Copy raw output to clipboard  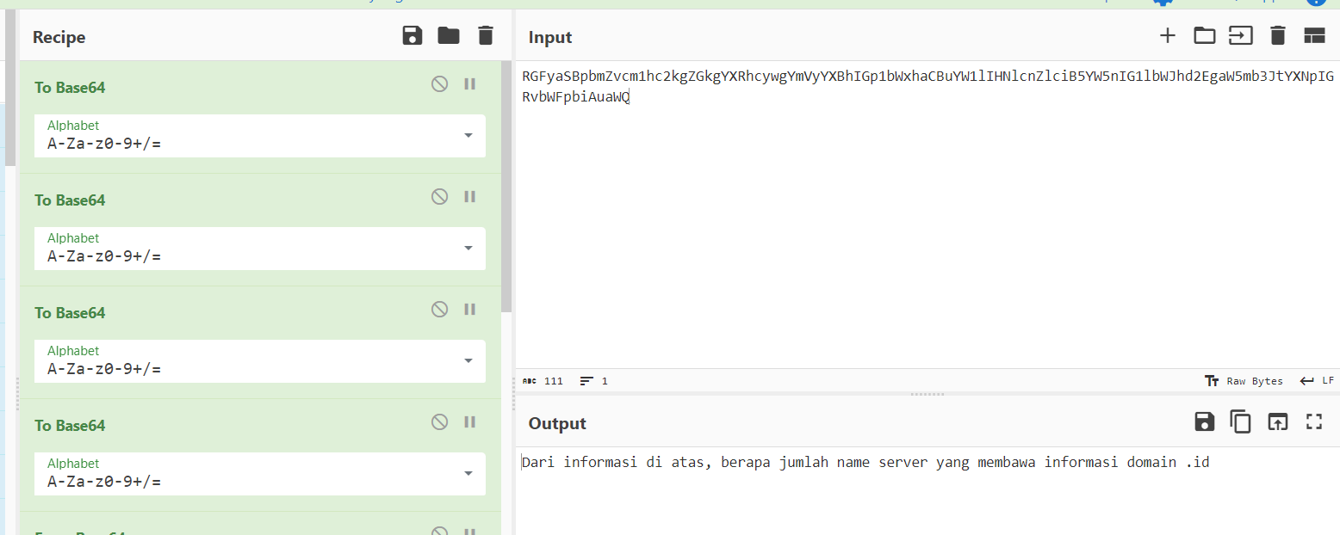pyautogui.click(x=1240, y=421)
